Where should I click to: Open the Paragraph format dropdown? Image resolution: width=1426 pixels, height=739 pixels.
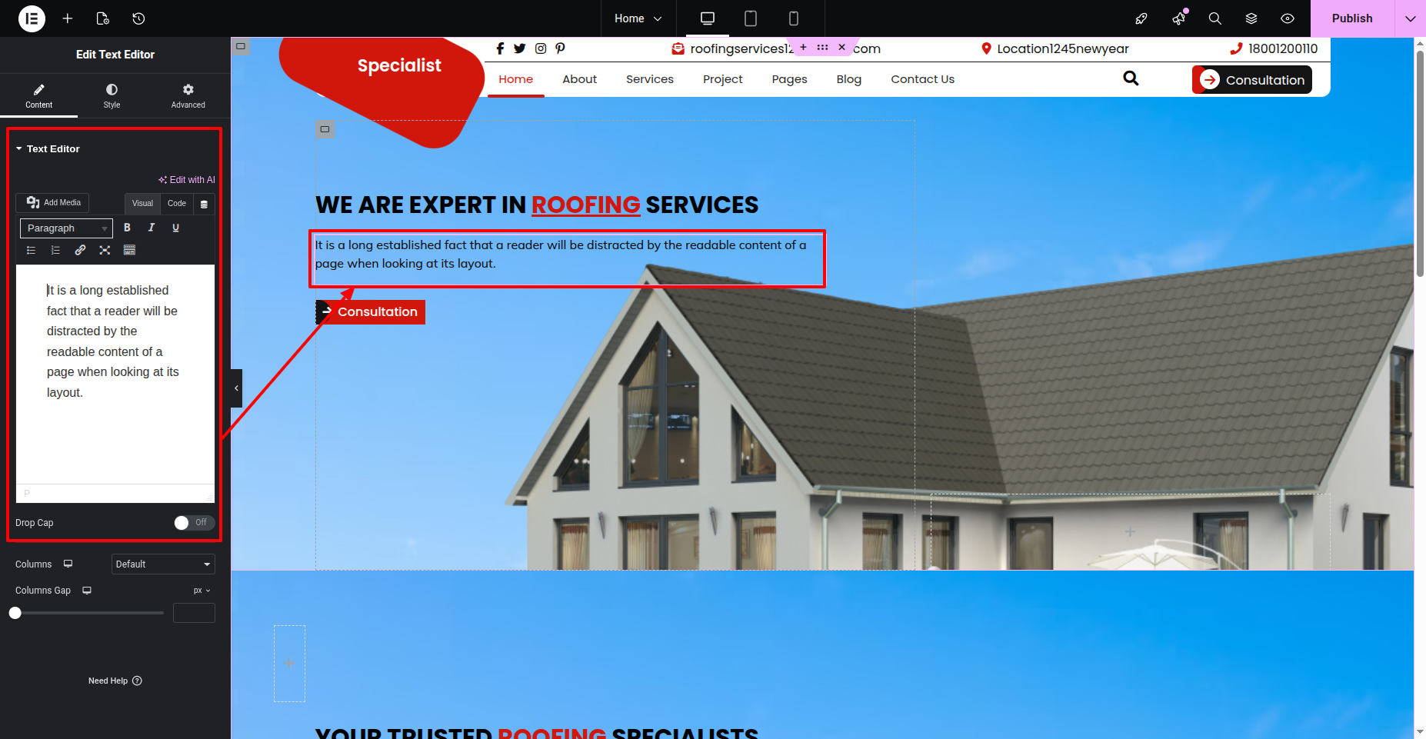click(66, 228)
